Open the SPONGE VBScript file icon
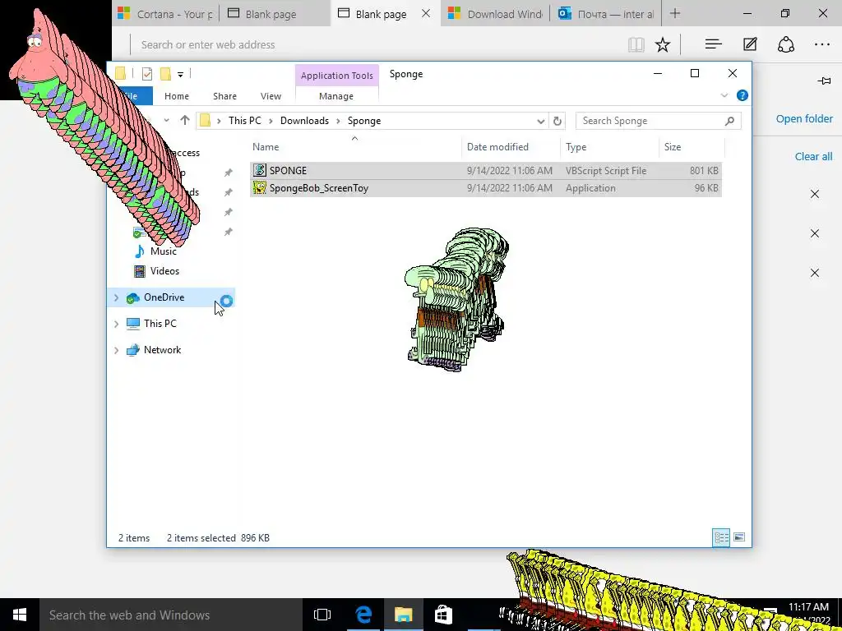Image resolution: width=842 pixels, height=631 pixels. click(260, 170)
